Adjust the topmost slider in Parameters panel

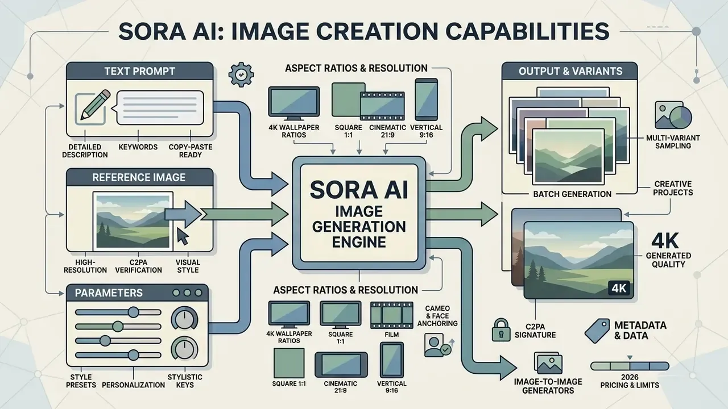tap(118, 312)
